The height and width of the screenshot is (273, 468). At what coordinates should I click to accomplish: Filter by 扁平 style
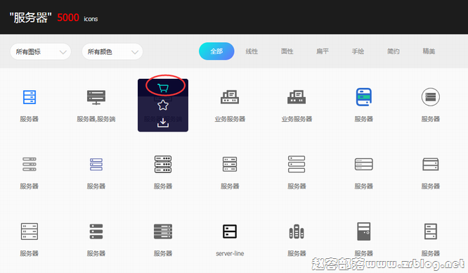323,51
